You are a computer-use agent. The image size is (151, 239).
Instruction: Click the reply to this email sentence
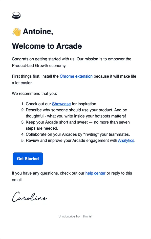72,176
